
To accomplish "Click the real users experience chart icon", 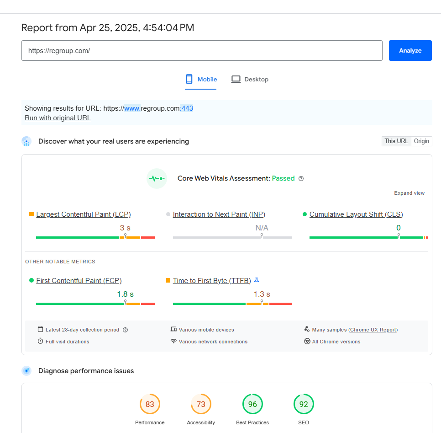I will tap(26, 141).
